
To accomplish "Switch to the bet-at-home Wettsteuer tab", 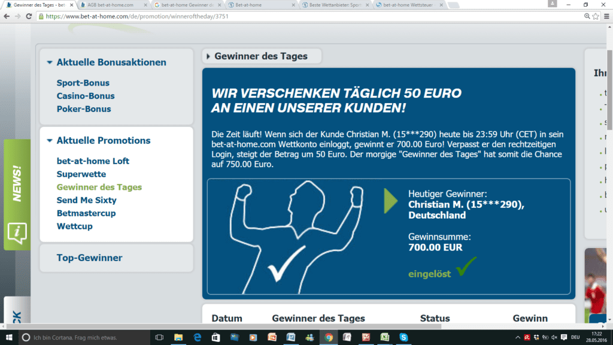I will pyautogui.click(x=408, y=5).
